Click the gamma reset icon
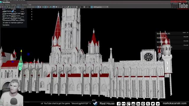 point(84,7)
